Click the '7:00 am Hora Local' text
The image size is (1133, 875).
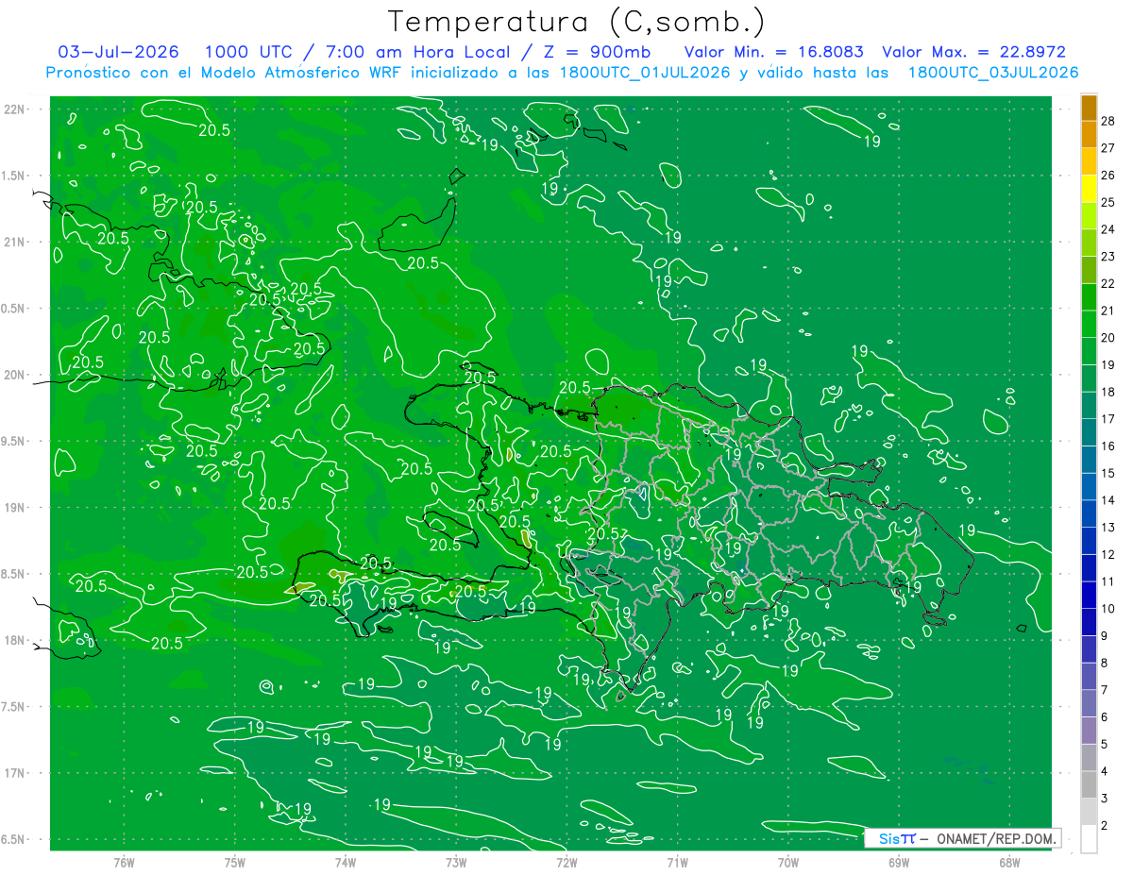click(417, 52)
